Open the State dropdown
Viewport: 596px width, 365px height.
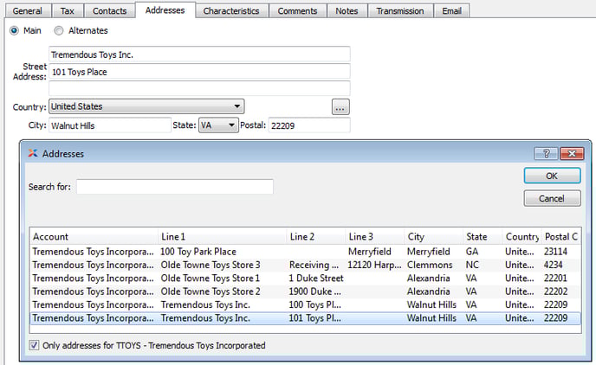218,125
